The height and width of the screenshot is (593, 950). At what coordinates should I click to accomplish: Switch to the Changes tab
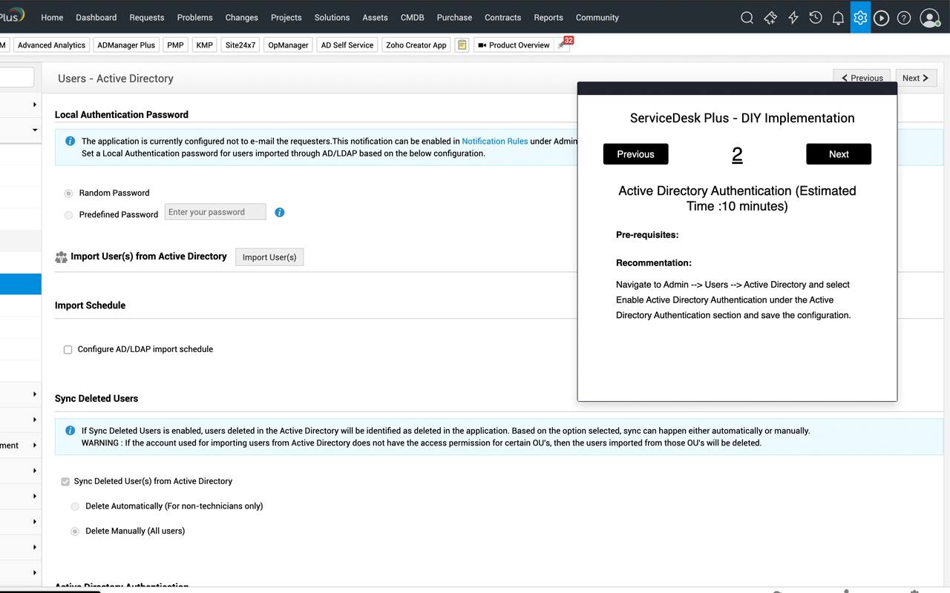pos(242,17)
